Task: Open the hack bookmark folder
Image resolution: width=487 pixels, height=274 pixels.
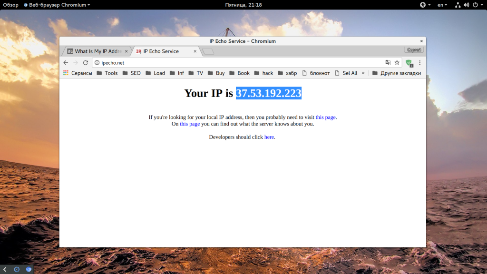Action: click(263, 73)
